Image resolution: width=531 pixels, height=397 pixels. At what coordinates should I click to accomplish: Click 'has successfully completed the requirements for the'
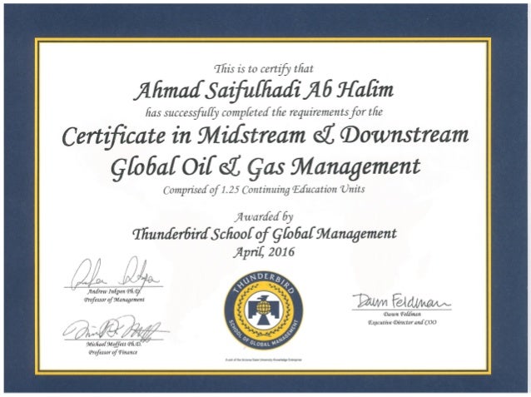tap(264, 112)
